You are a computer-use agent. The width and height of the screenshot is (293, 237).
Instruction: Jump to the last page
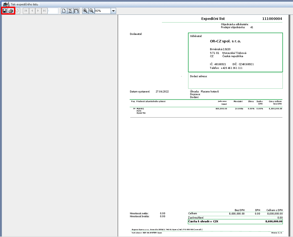coord(44,11)
